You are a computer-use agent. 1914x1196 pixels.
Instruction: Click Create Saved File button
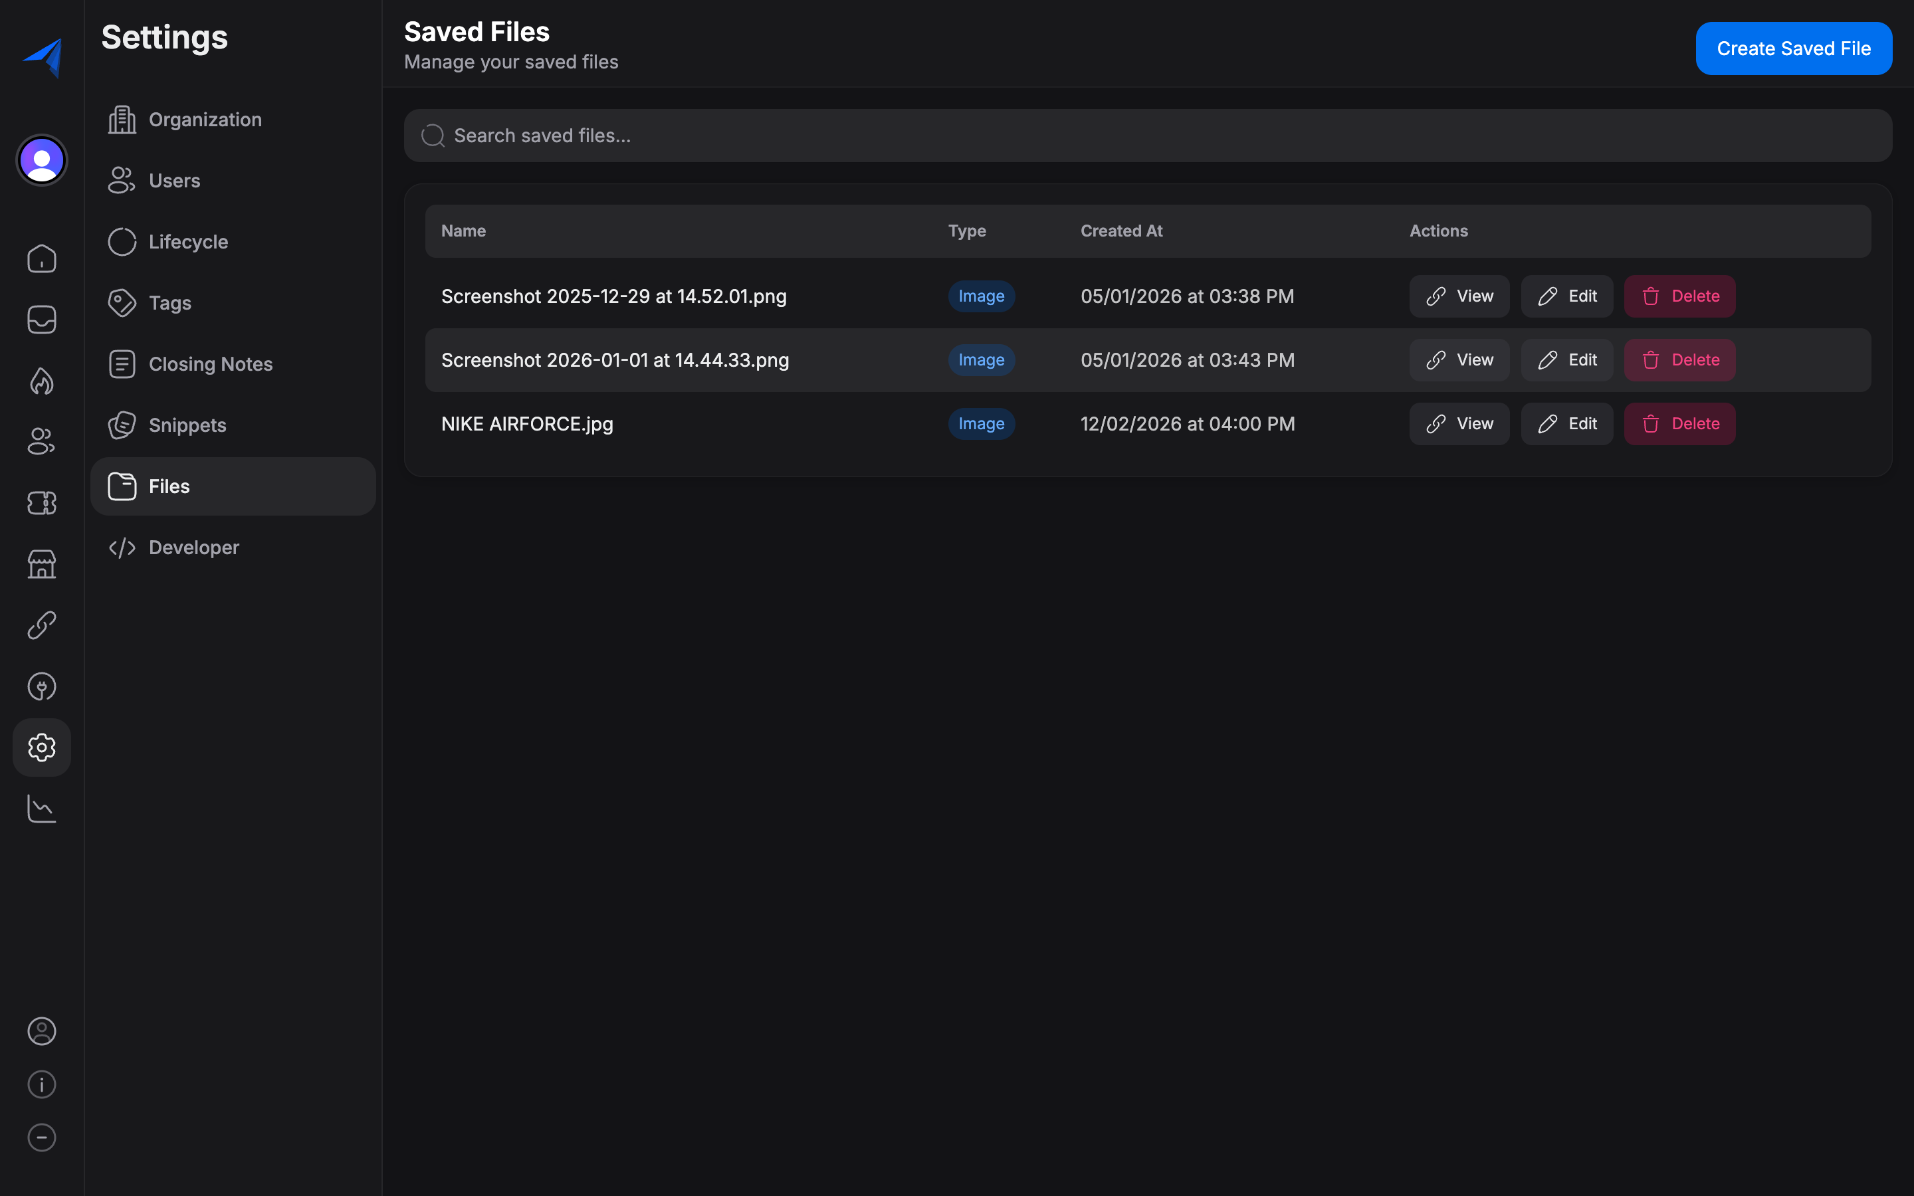coord(1793,49)
